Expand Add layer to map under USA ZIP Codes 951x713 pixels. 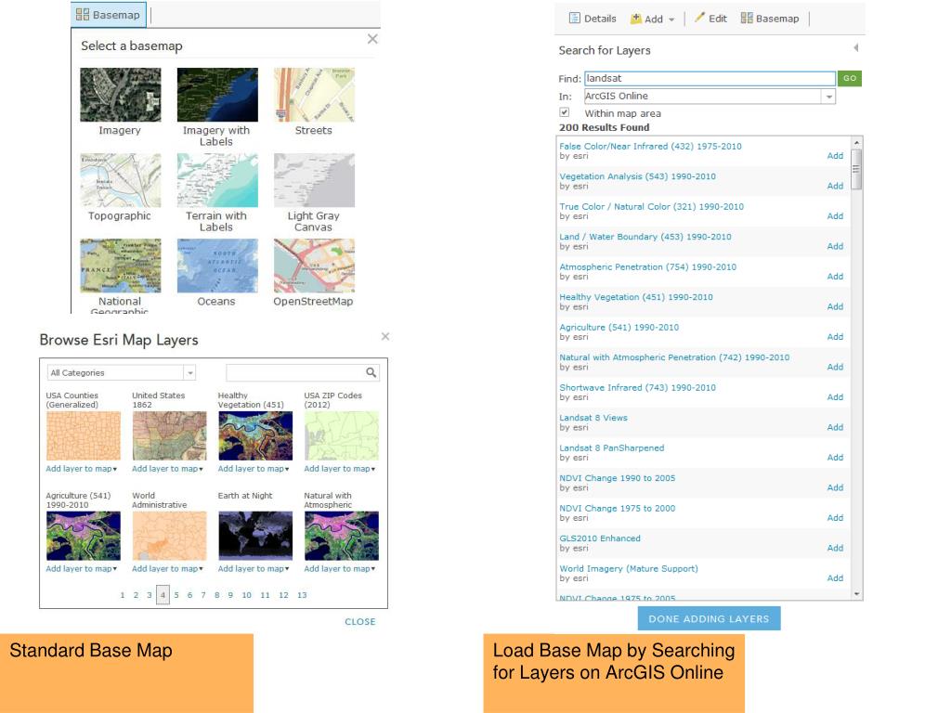340,469
